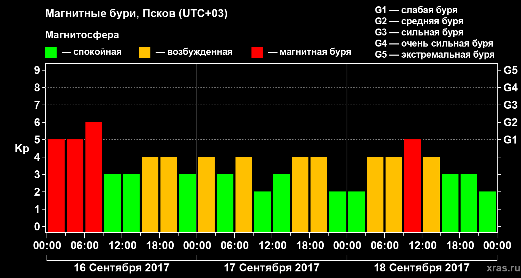Click the '— спокойная' legend label
Viewport: 521px width, 278px height.
pos(92,52)
